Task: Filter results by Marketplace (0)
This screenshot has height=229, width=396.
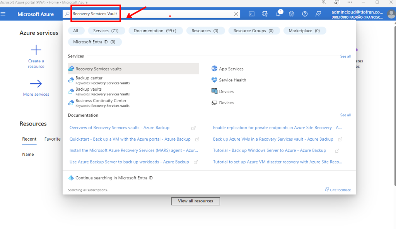Action: click(x=304, y=31)
